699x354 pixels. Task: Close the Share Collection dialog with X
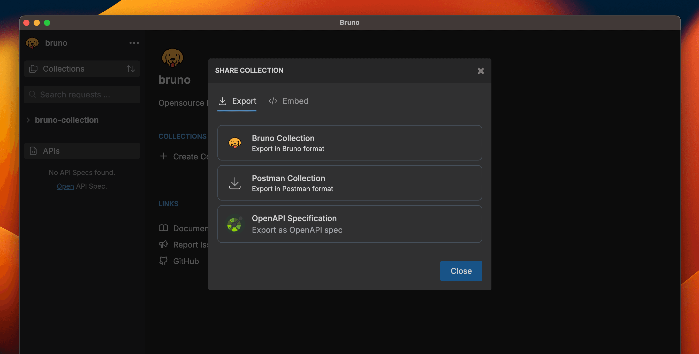pyautogui.click(x=481, y=71)
